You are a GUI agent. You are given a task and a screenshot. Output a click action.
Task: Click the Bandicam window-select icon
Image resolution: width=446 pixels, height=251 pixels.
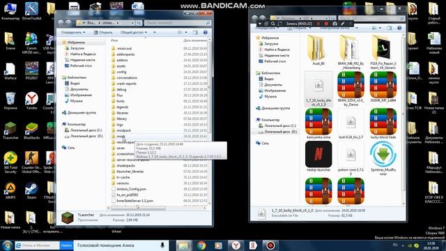(266, 24)
